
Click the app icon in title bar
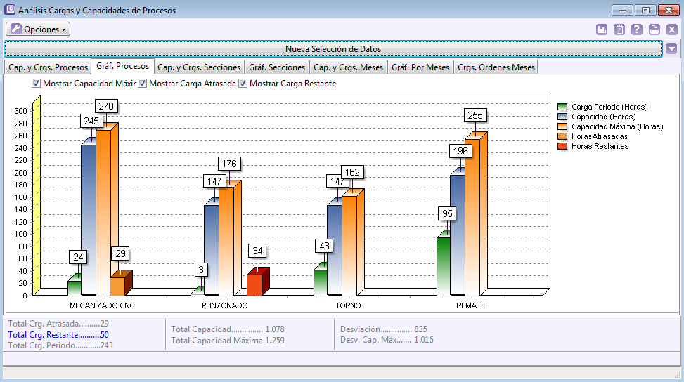pyautogui.click(x=10, y=11)
